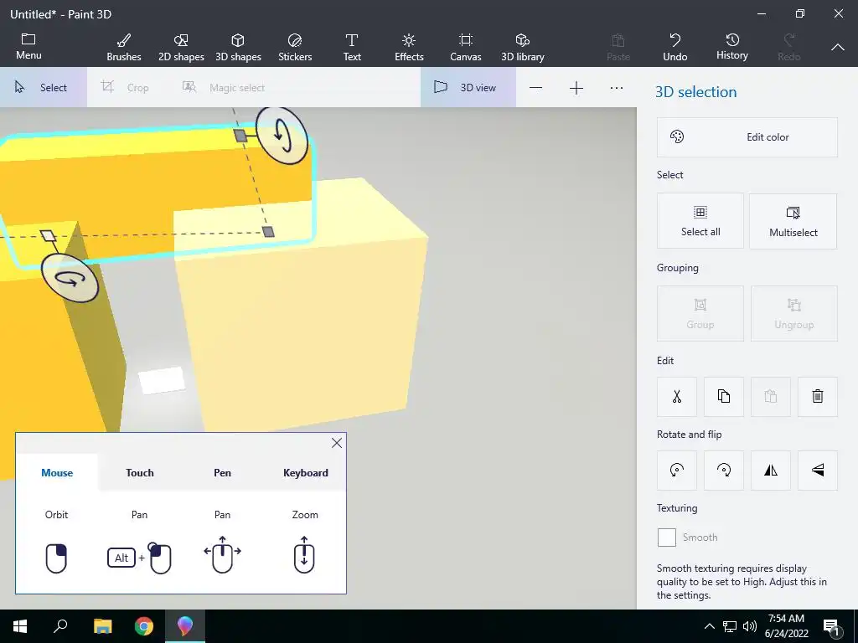Open the Canvas settings
The width and height of the screenshot is (858, 643).
(x=466, y=47)
